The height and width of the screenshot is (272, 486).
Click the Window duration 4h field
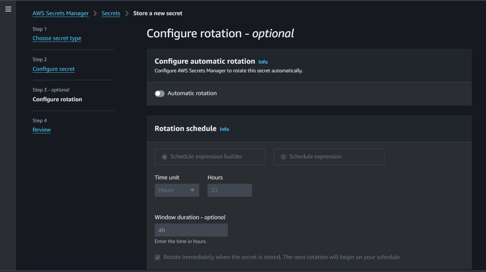191,230
